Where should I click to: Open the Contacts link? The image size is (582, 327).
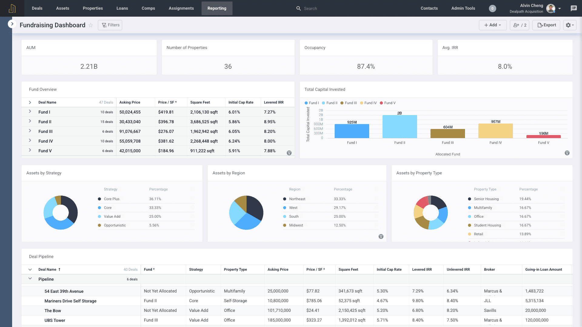point(429,8)
